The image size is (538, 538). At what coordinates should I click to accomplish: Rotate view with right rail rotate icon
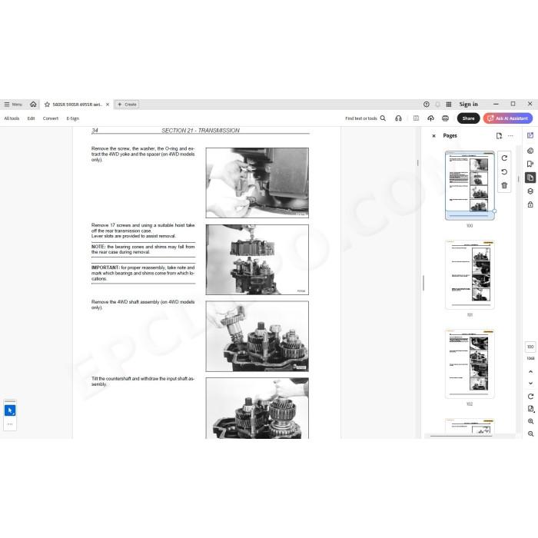[x=530, y=397]
